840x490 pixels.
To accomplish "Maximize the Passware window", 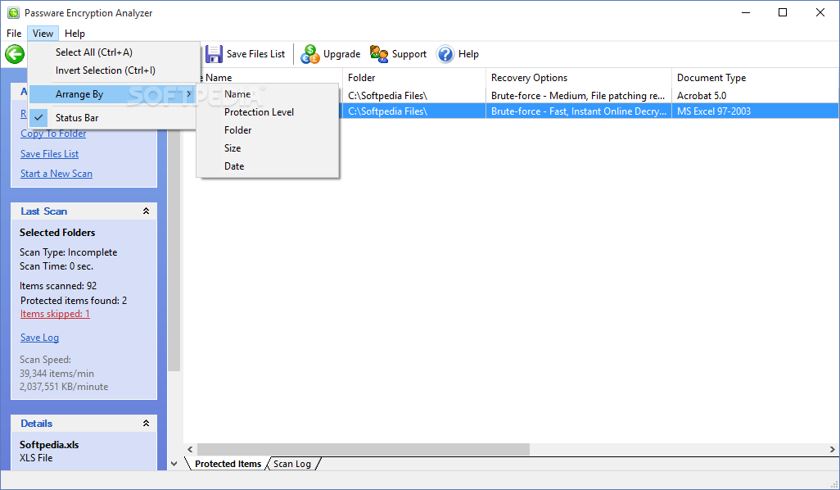I will click(x=783, y=12).
